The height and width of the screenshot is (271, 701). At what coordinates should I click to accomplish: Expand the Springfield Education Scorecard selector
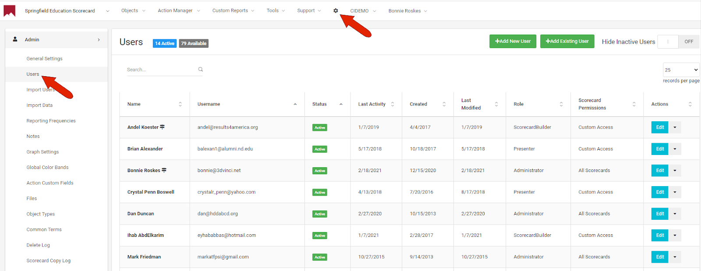click(108, 11)
